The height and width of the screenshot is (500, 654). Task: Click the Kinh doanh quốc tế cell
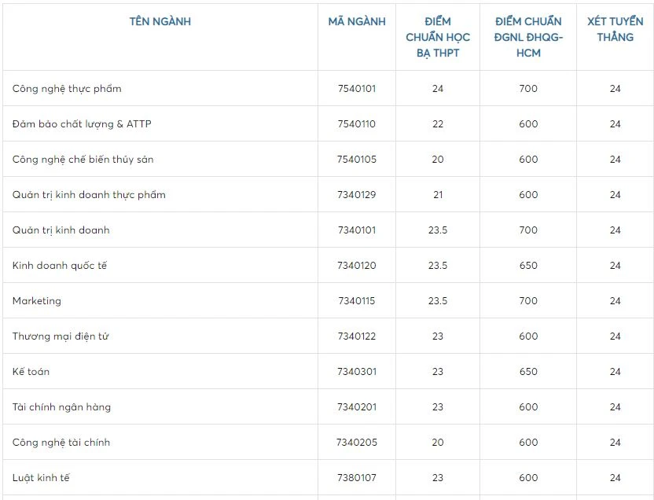click(60, 266)
